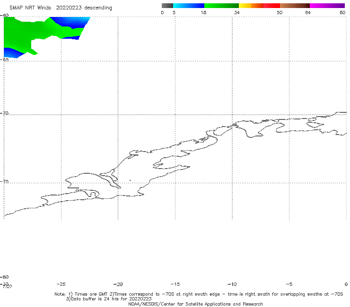350x307 pixels.
Task: Click the latitude label '-80'
Action: [4, 277]
